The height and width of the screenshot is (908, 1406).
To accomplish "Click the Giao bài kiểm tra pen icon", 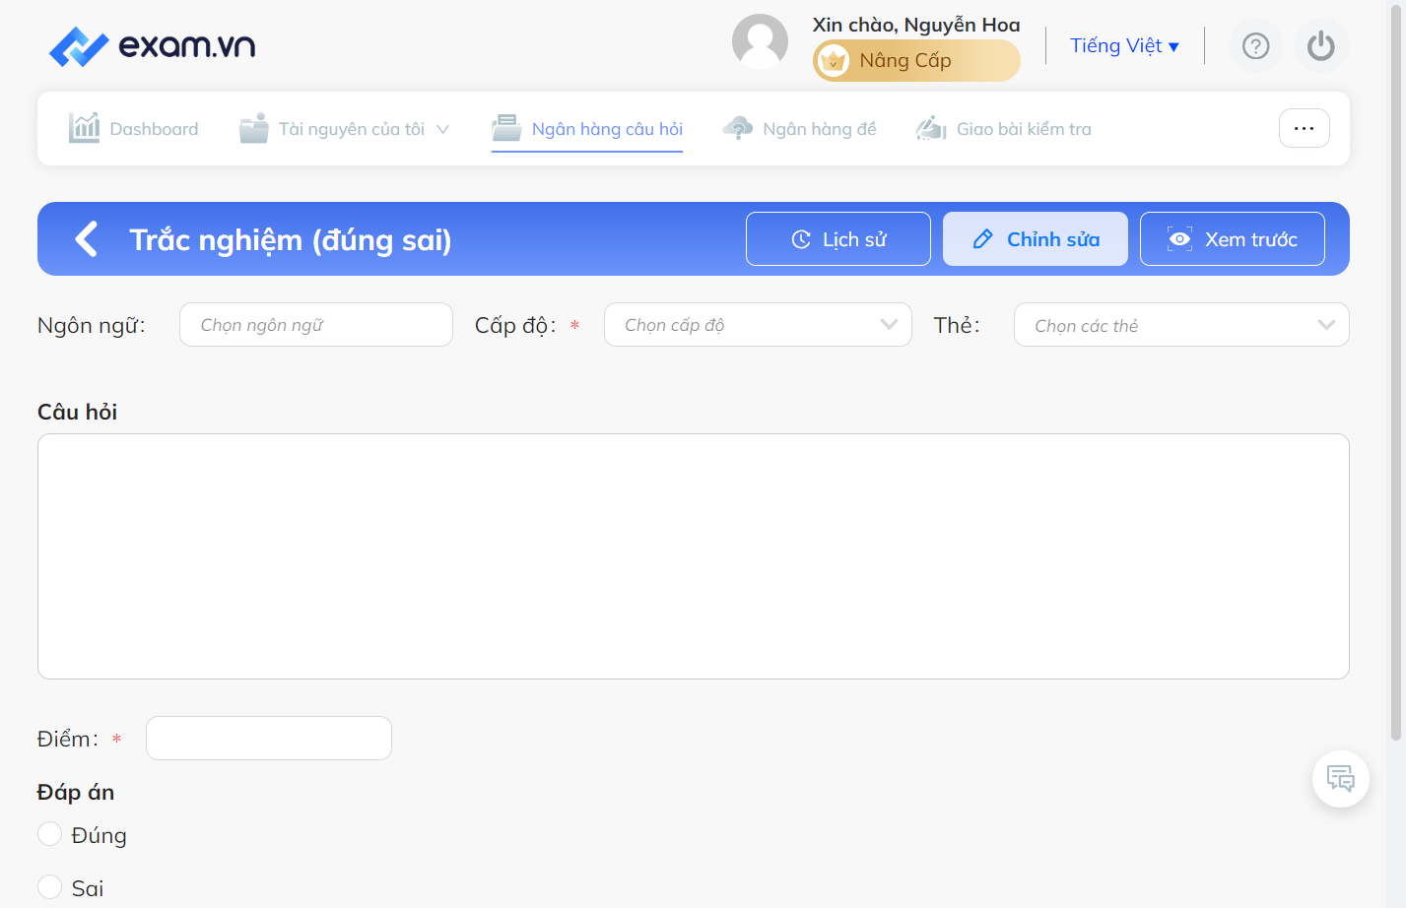I will [x=931, y=128].
